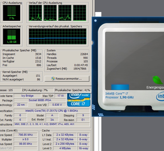Viewport: 164px width, 151px height.
Task: Select Level 3 associativity 16-way
Action: (83, 148)
